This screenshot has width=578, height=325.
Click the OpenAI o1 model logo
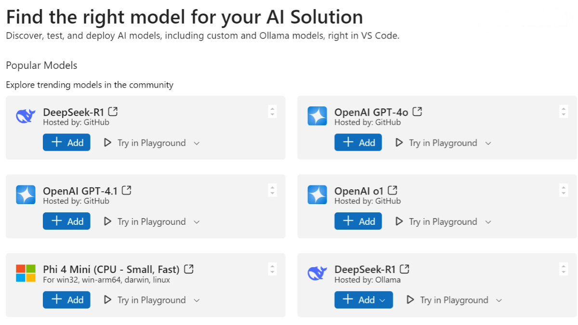[317, 195]
